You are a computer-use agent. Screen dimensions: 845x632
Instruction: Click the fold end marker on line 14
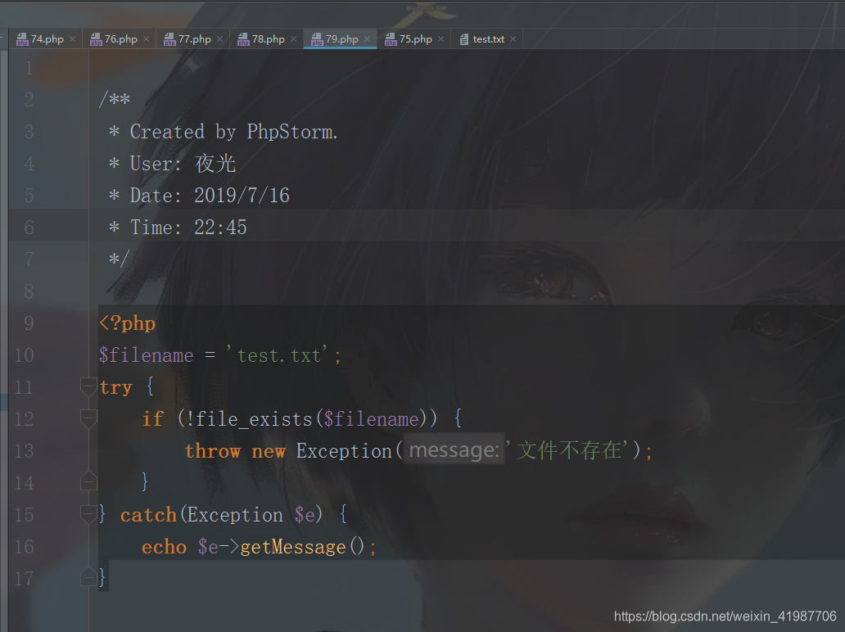click(88, 481)
